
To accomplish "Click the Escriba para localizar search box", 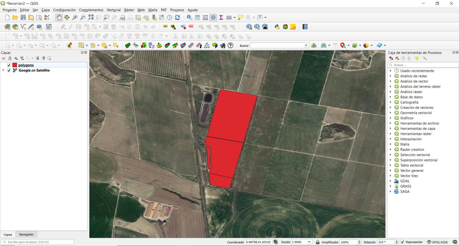I will [x=37, y=242].
